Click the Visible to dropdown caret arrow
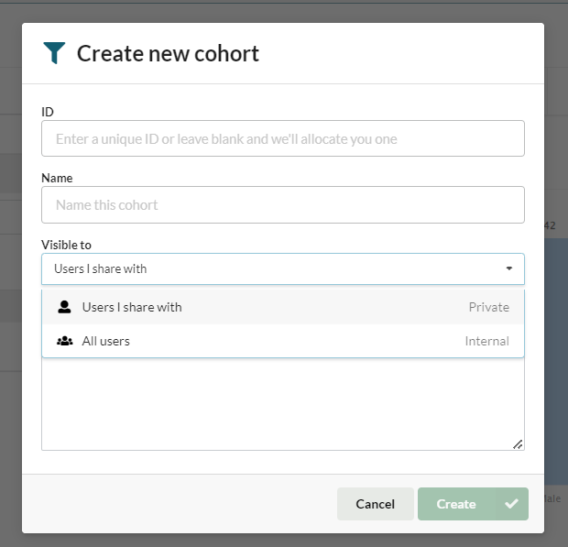This screenshot has height=547, width=568. pyautogui.click(x=509, y=269)
